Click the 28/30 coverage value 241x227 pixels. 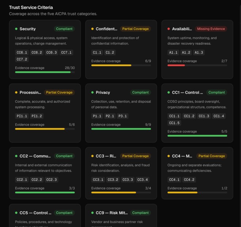coord(70,68)
